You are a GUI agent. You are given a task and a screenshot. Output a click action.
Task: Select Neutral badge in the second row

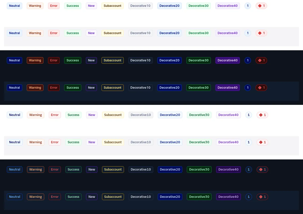click(14, 33)
